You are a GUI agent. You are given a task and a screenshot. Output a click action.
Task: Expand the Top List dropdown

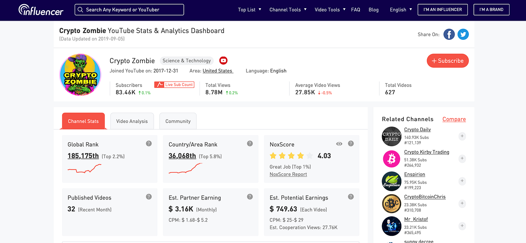point(249,10)
